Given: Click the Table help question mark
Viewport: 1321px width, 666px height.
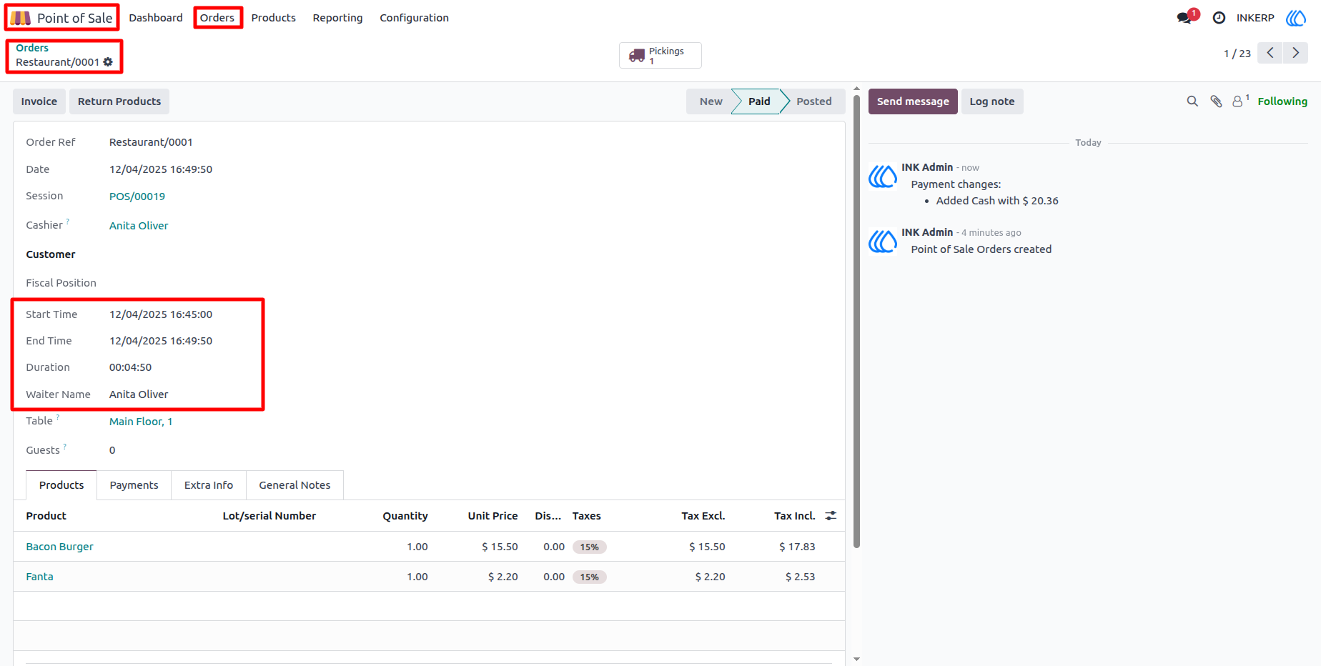Looking at the screenshot, I should click(x=58, y=417).
